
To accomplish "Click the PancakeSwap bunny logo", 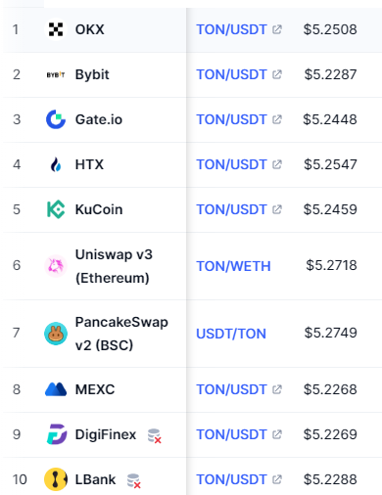I will (x=56, y=334).
